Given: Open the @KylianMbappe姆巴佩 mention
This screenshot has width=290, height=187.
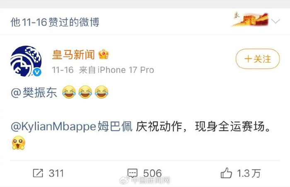Looking at the screenshot, I should 72,127.
